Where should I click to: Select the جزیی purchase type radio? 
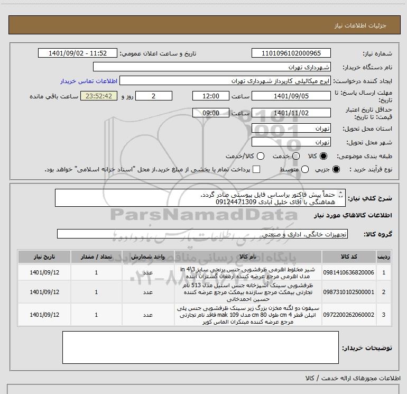tap(336, 169)
